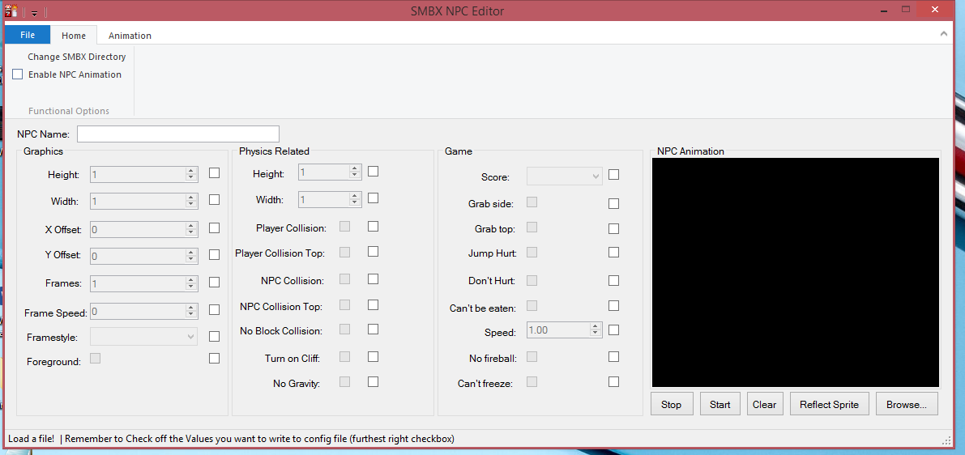This screenshot has height=455, width=965.
Task: Check the Frame Speed write checkbox
Action: (x=214, y=310)
